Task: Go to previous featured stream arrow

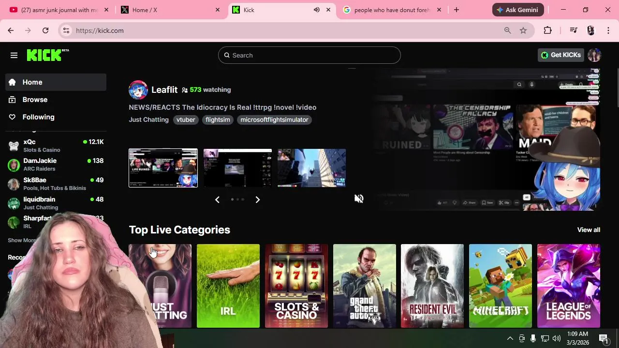Action: click(217, 200)
